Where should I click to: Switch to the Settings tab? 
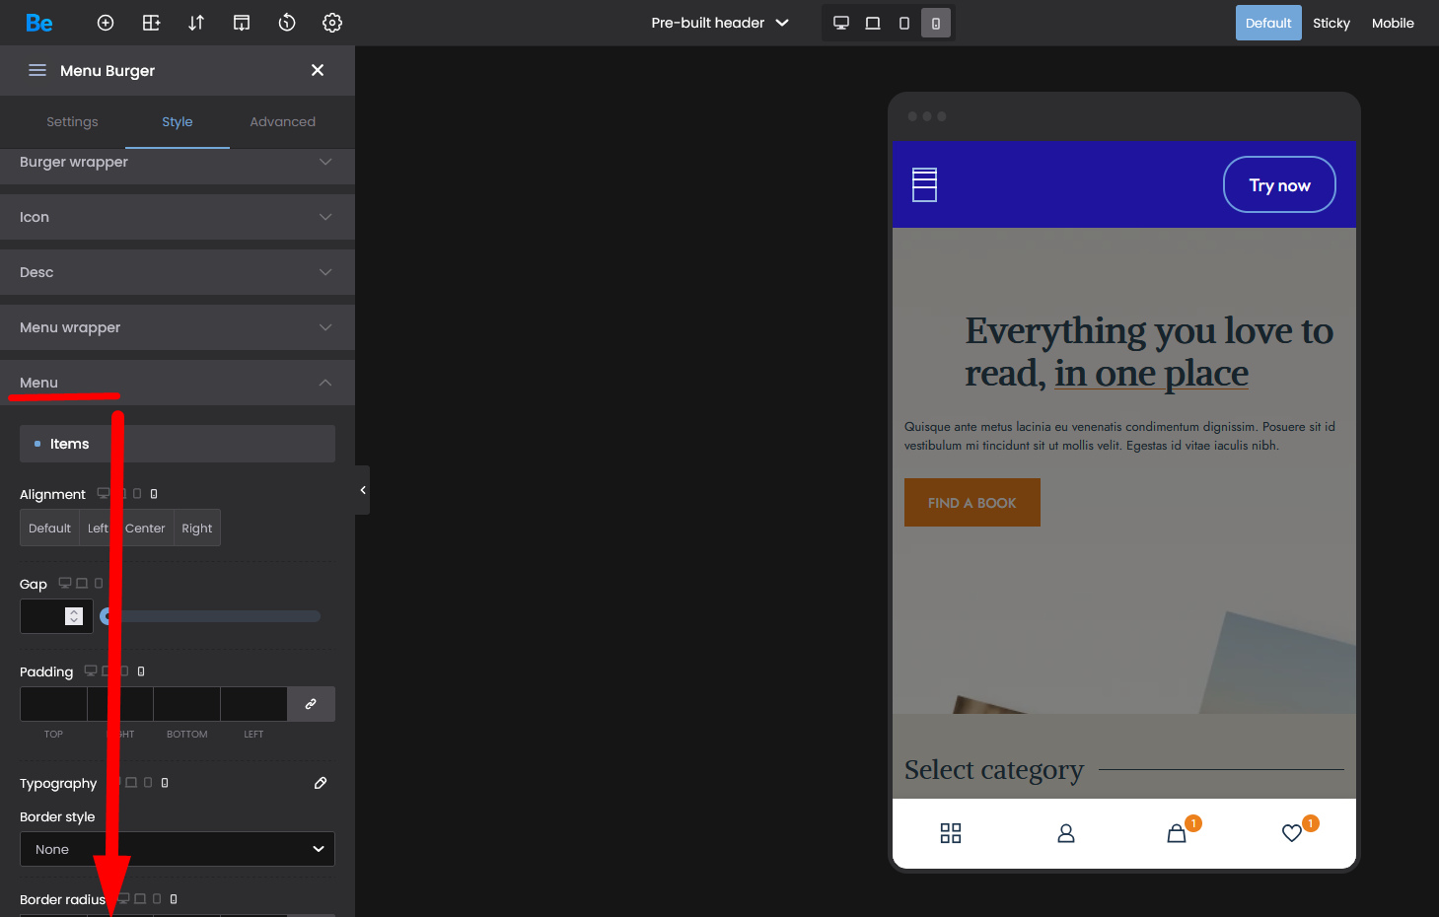pyautogui.click(x=72, y=122)
